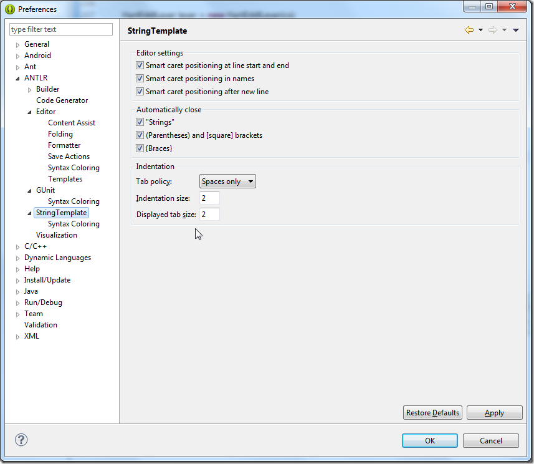Select the ANTLR tree item label
The width and height of the screenshot is (534, 464).
36,78
